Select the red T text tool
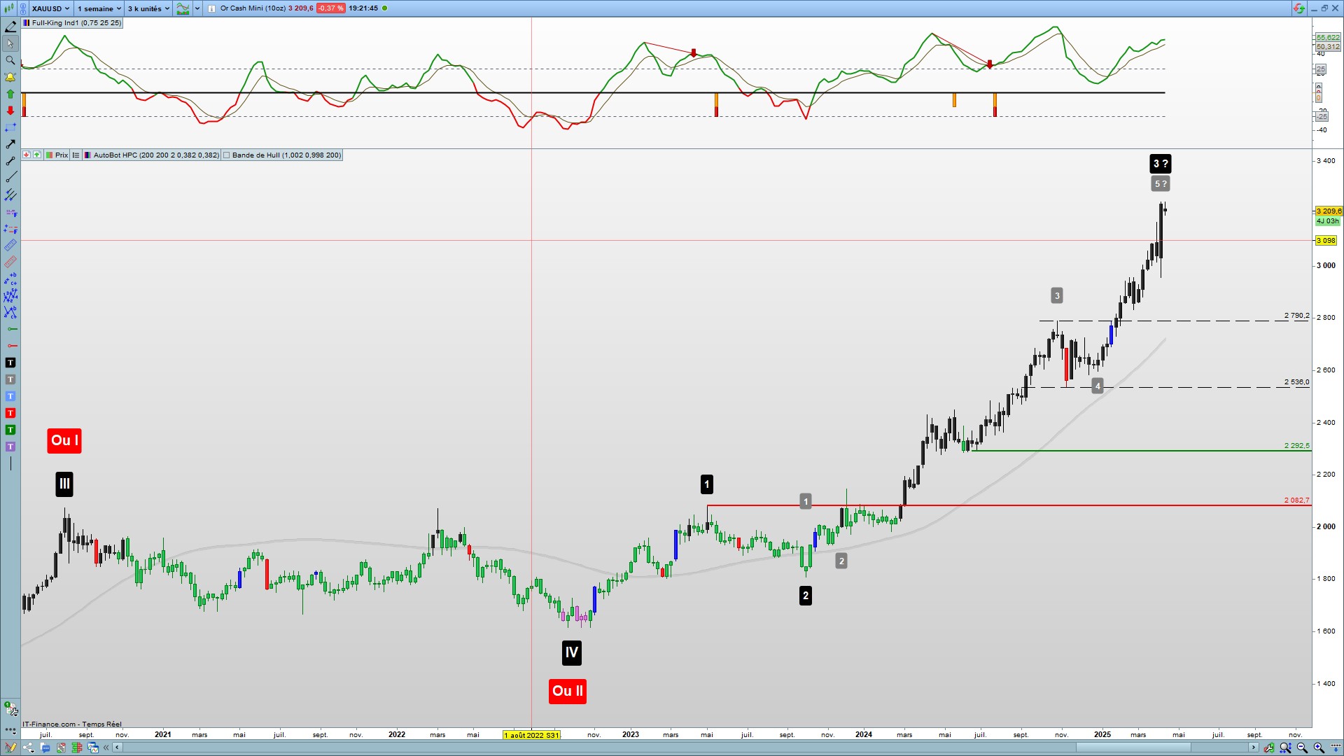Image resolution: width=1344 pixels, height=756 pixels. [x=10, y=413]
